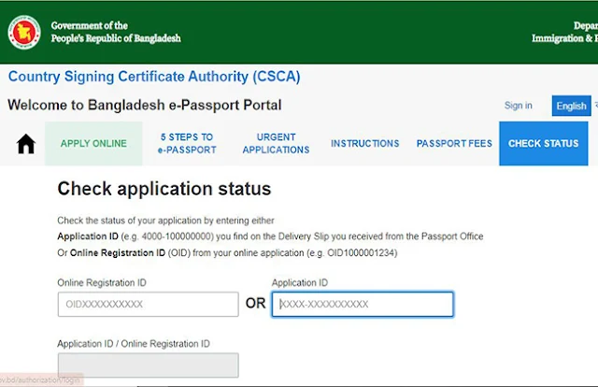Click the Bangladesh government emblem logo
This screenshot has height=387, width=598.
pos(24,33)
